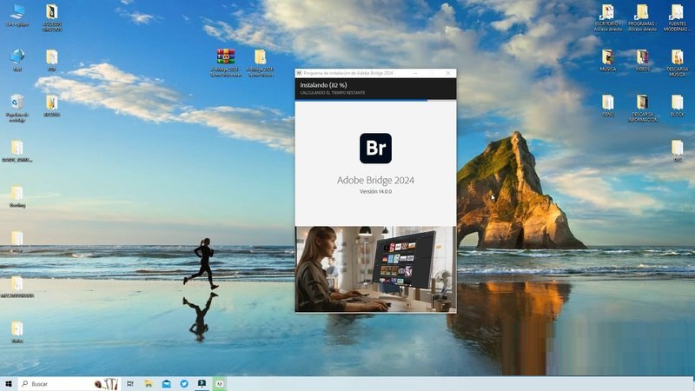Open the BLOCK desktop folder
The image size is (695, 391).
(677, 105)
